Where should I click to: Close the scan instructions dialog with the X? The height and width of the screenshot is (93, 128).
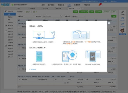pyautogui.click(x=109, y=23)
